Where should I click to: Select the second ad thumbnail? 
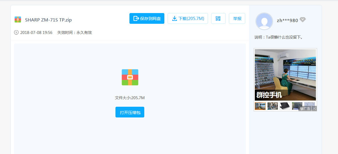(x=273, y=106)
